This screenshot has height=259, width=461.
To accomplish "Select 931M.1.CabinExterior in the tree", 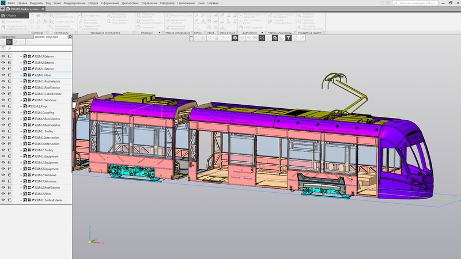I will click(48, 94).
